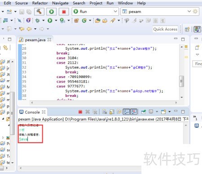Click the red Stop button in top toolbar
Viewport: 202px width, 174px height.
click(64, 12)
